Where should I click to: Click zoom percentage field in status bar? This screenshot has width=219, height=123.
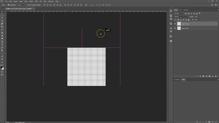(x=8, y=122)
